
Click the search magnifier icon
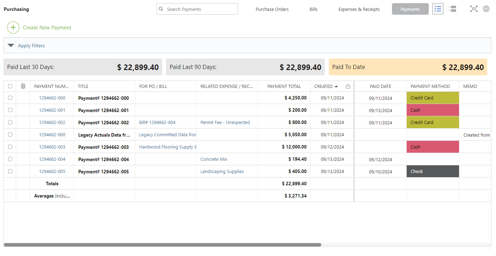click(161, 9)
